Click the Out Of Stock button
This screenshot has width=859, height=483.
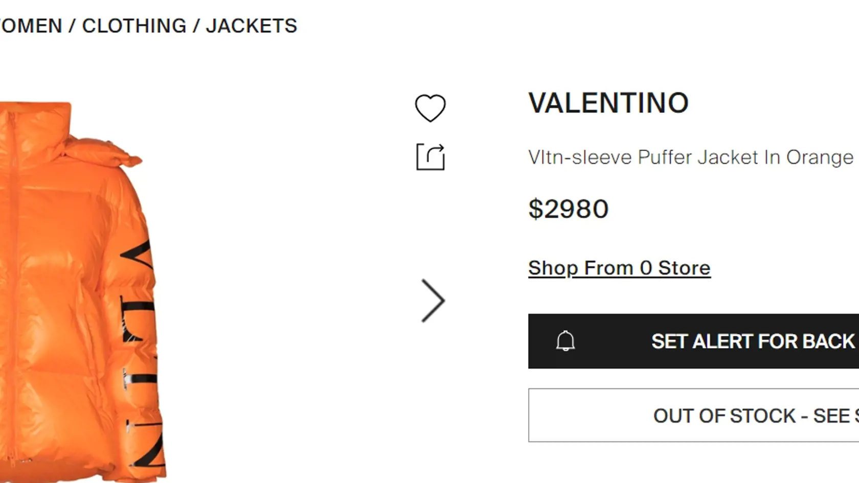(x=693, y=415)
